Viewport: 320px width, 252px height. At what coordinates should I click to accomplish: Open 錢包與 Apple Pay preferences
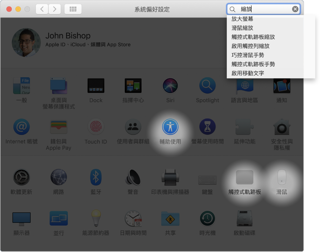58,127
